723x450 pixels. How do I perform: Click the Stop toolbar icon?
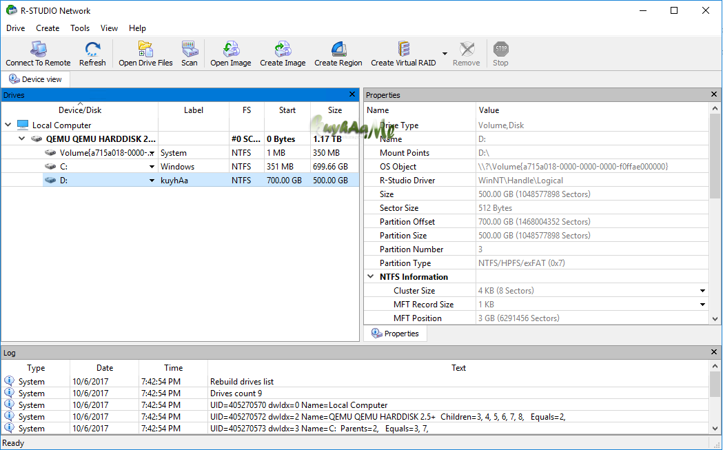point(500,48)
